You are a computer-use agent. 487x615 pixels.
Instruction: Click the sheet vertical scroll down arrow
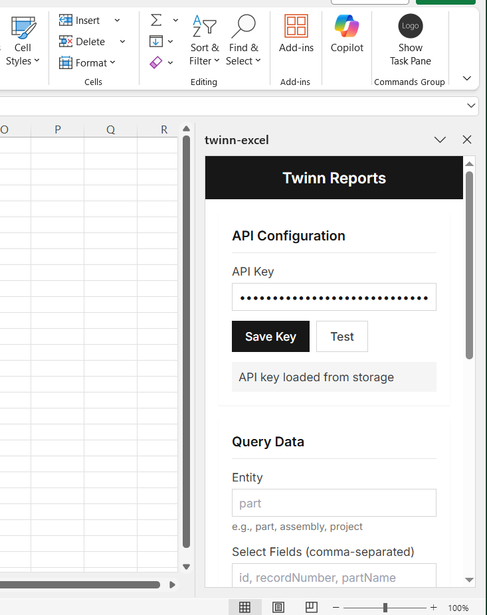tap(187, 567)
